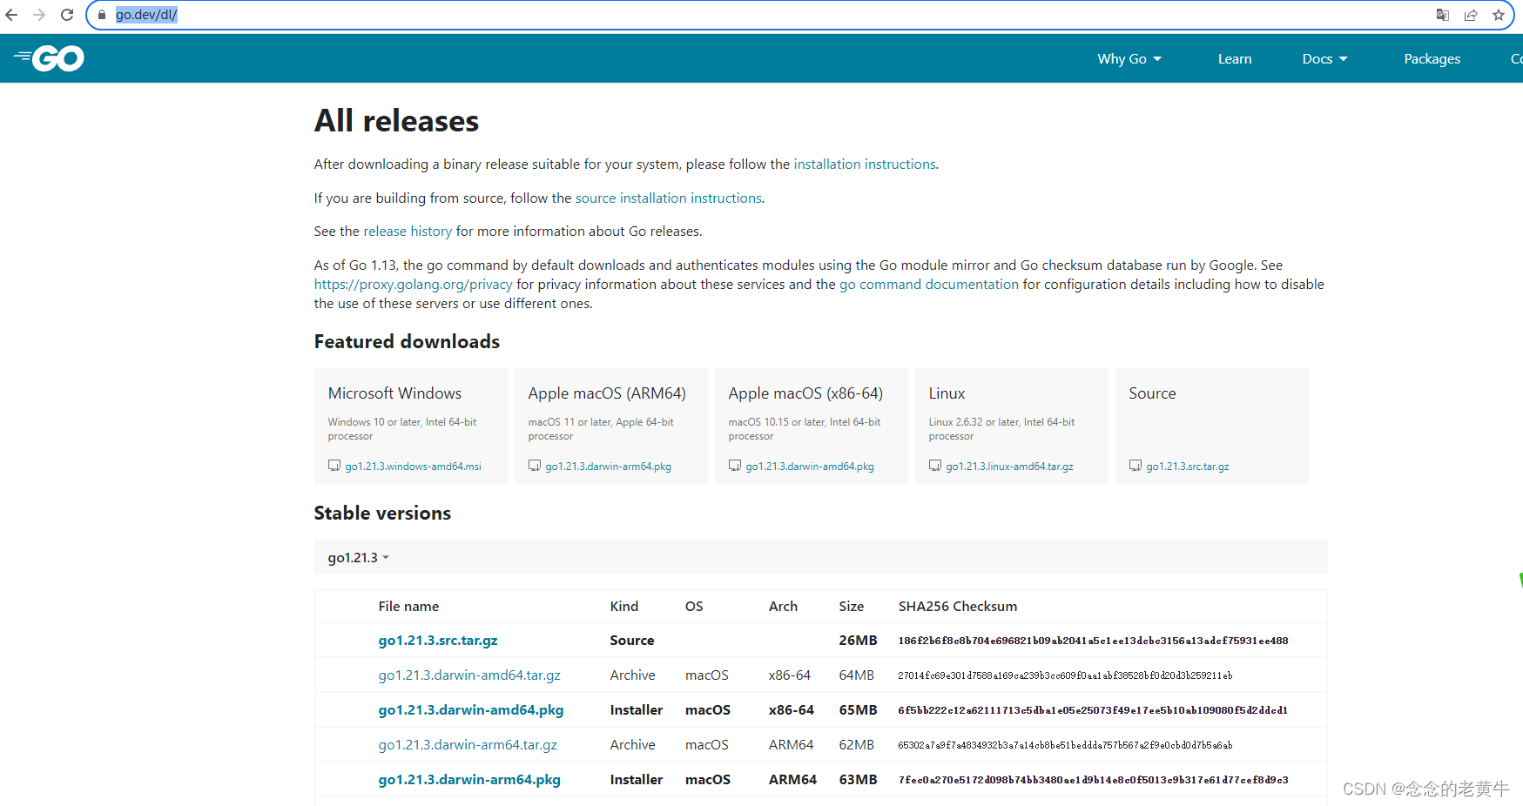This screenshot has width=1523, height=806.
Task: Click download icon beside featured go1.21.3.darwin-amd64.pkg
Action: point(735,466)
